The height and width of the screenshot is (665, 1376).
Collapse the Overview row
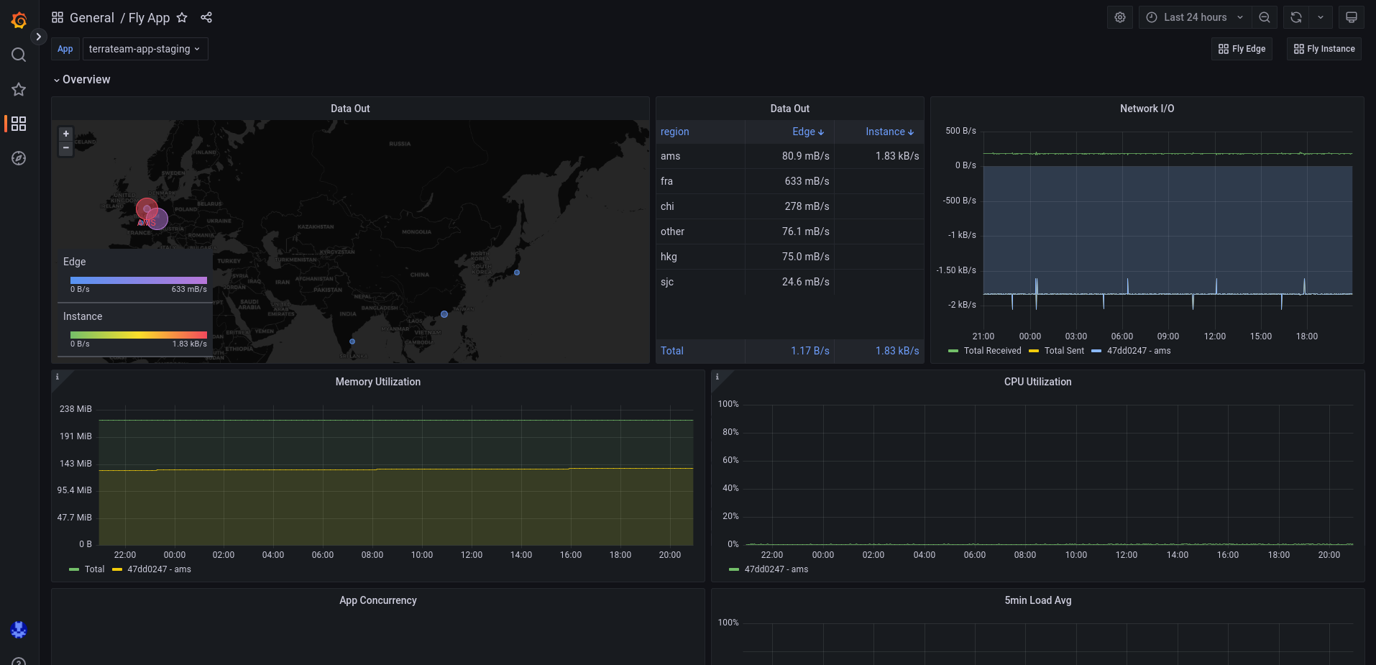tap(82, 80)
